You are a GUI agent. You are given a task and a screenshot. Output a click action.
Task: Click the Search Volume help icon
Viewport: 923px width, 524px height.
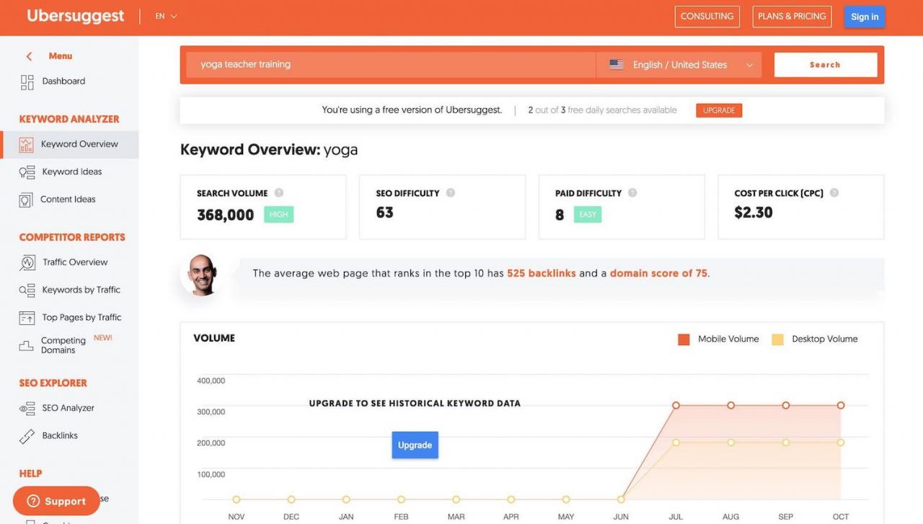pyautogui.click(x=279, y=192)
